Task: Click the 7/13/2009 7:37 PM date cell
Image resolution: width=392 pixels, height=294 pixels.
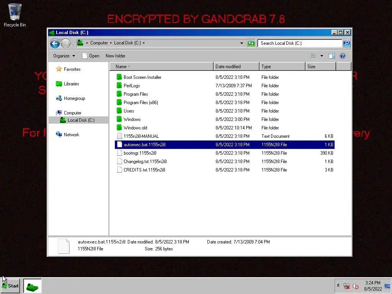Action: pyautogui.click(x=234, y=85)
